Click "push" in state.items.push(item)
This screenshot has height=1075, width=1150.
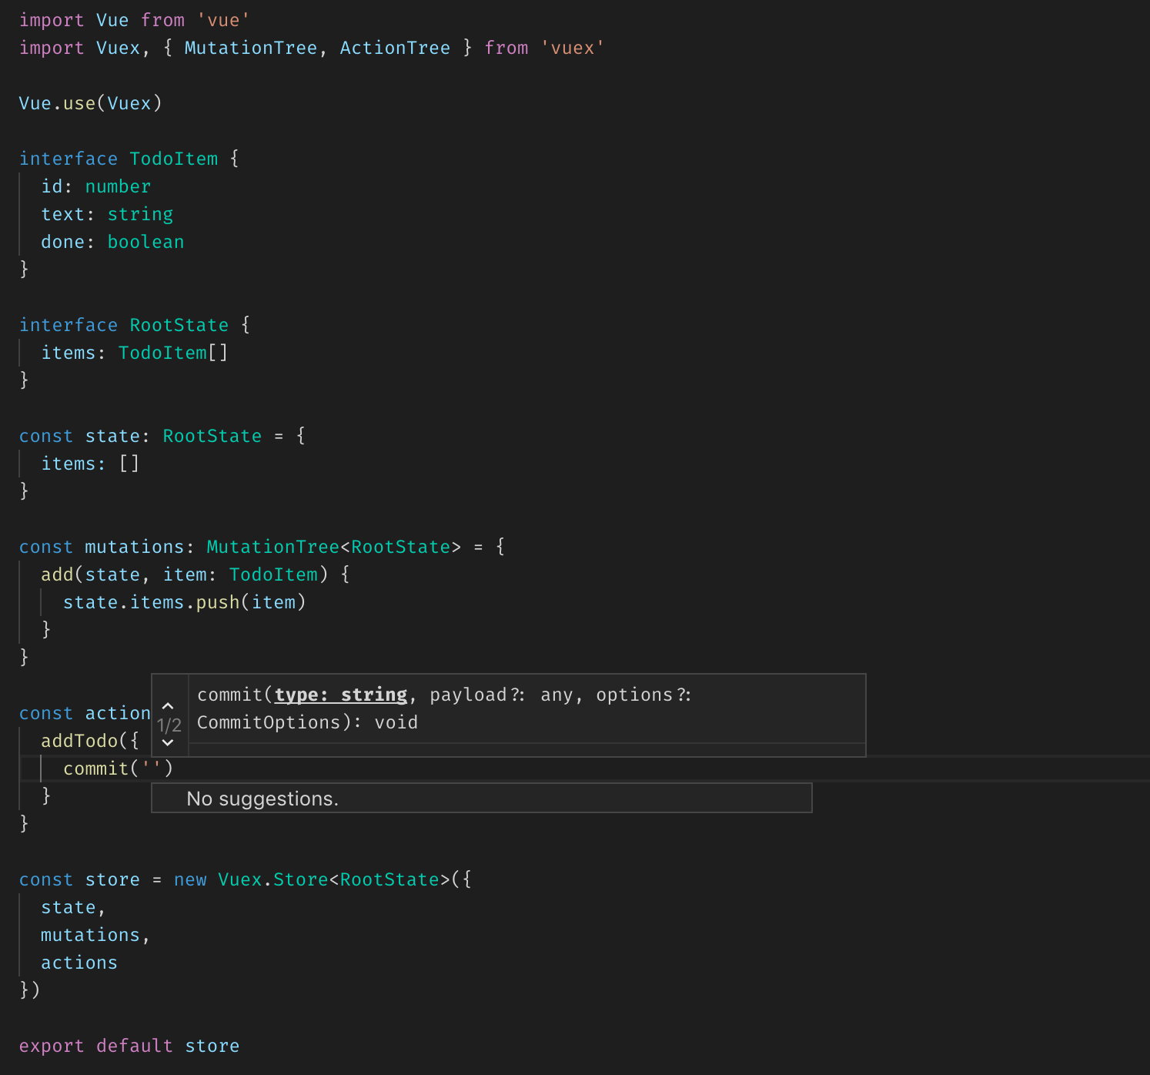click(218, 602)
